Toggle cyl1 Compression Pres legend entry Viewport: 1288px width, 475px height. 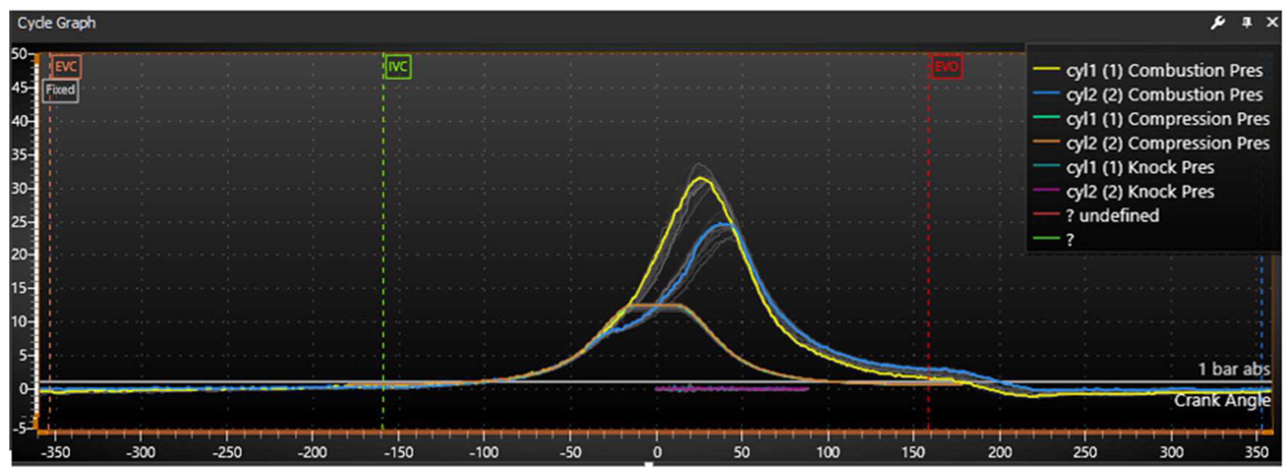pyautogui.click(x=1167, y=119)
